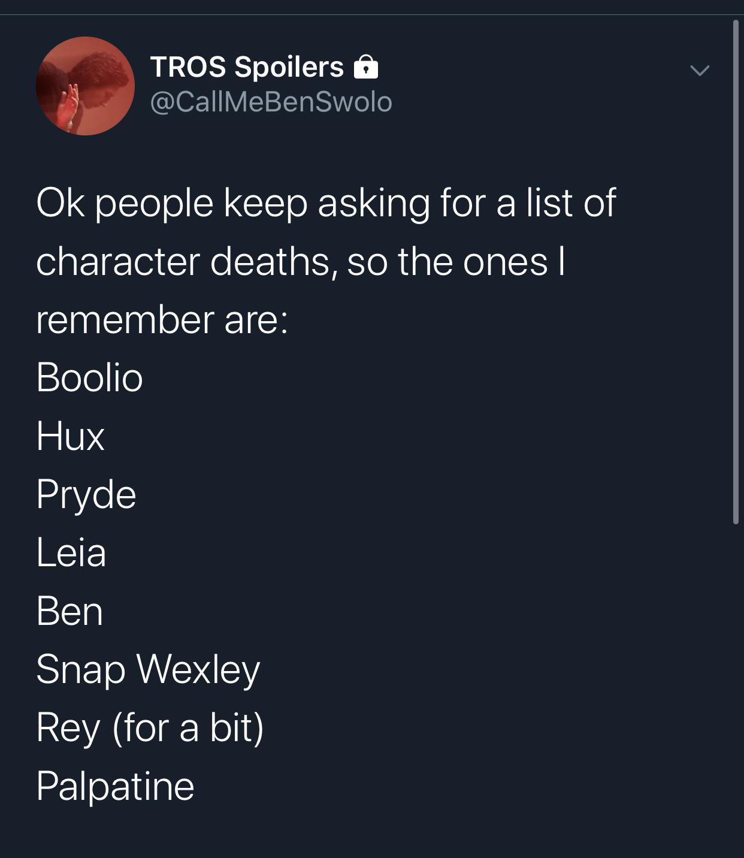Open the TROS Spoilers profile picture

click(85, 86)
